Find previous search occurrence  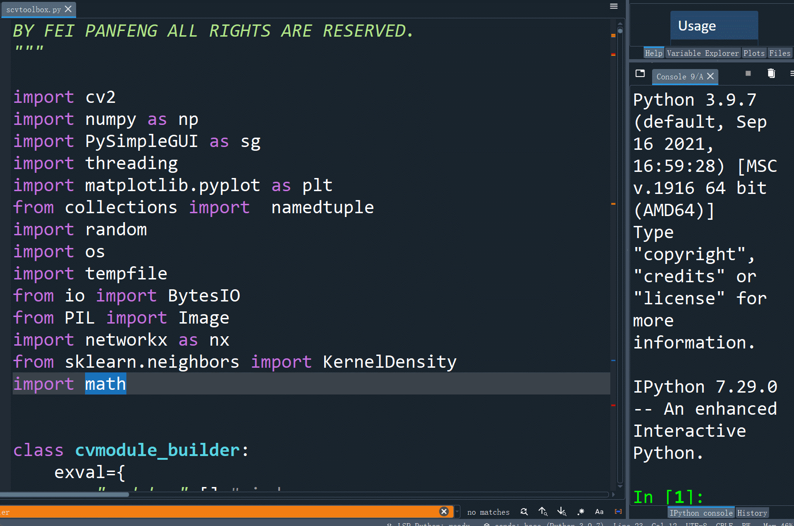tap(543, 511)
